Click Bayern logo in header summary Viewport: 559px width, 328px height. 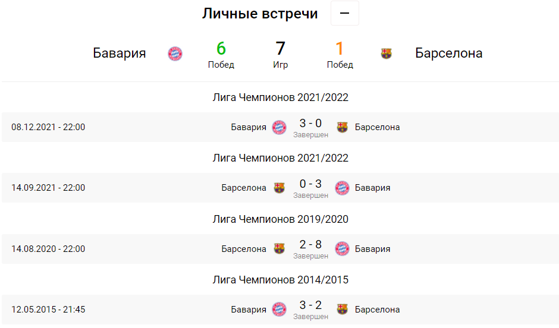pos(175,54)
